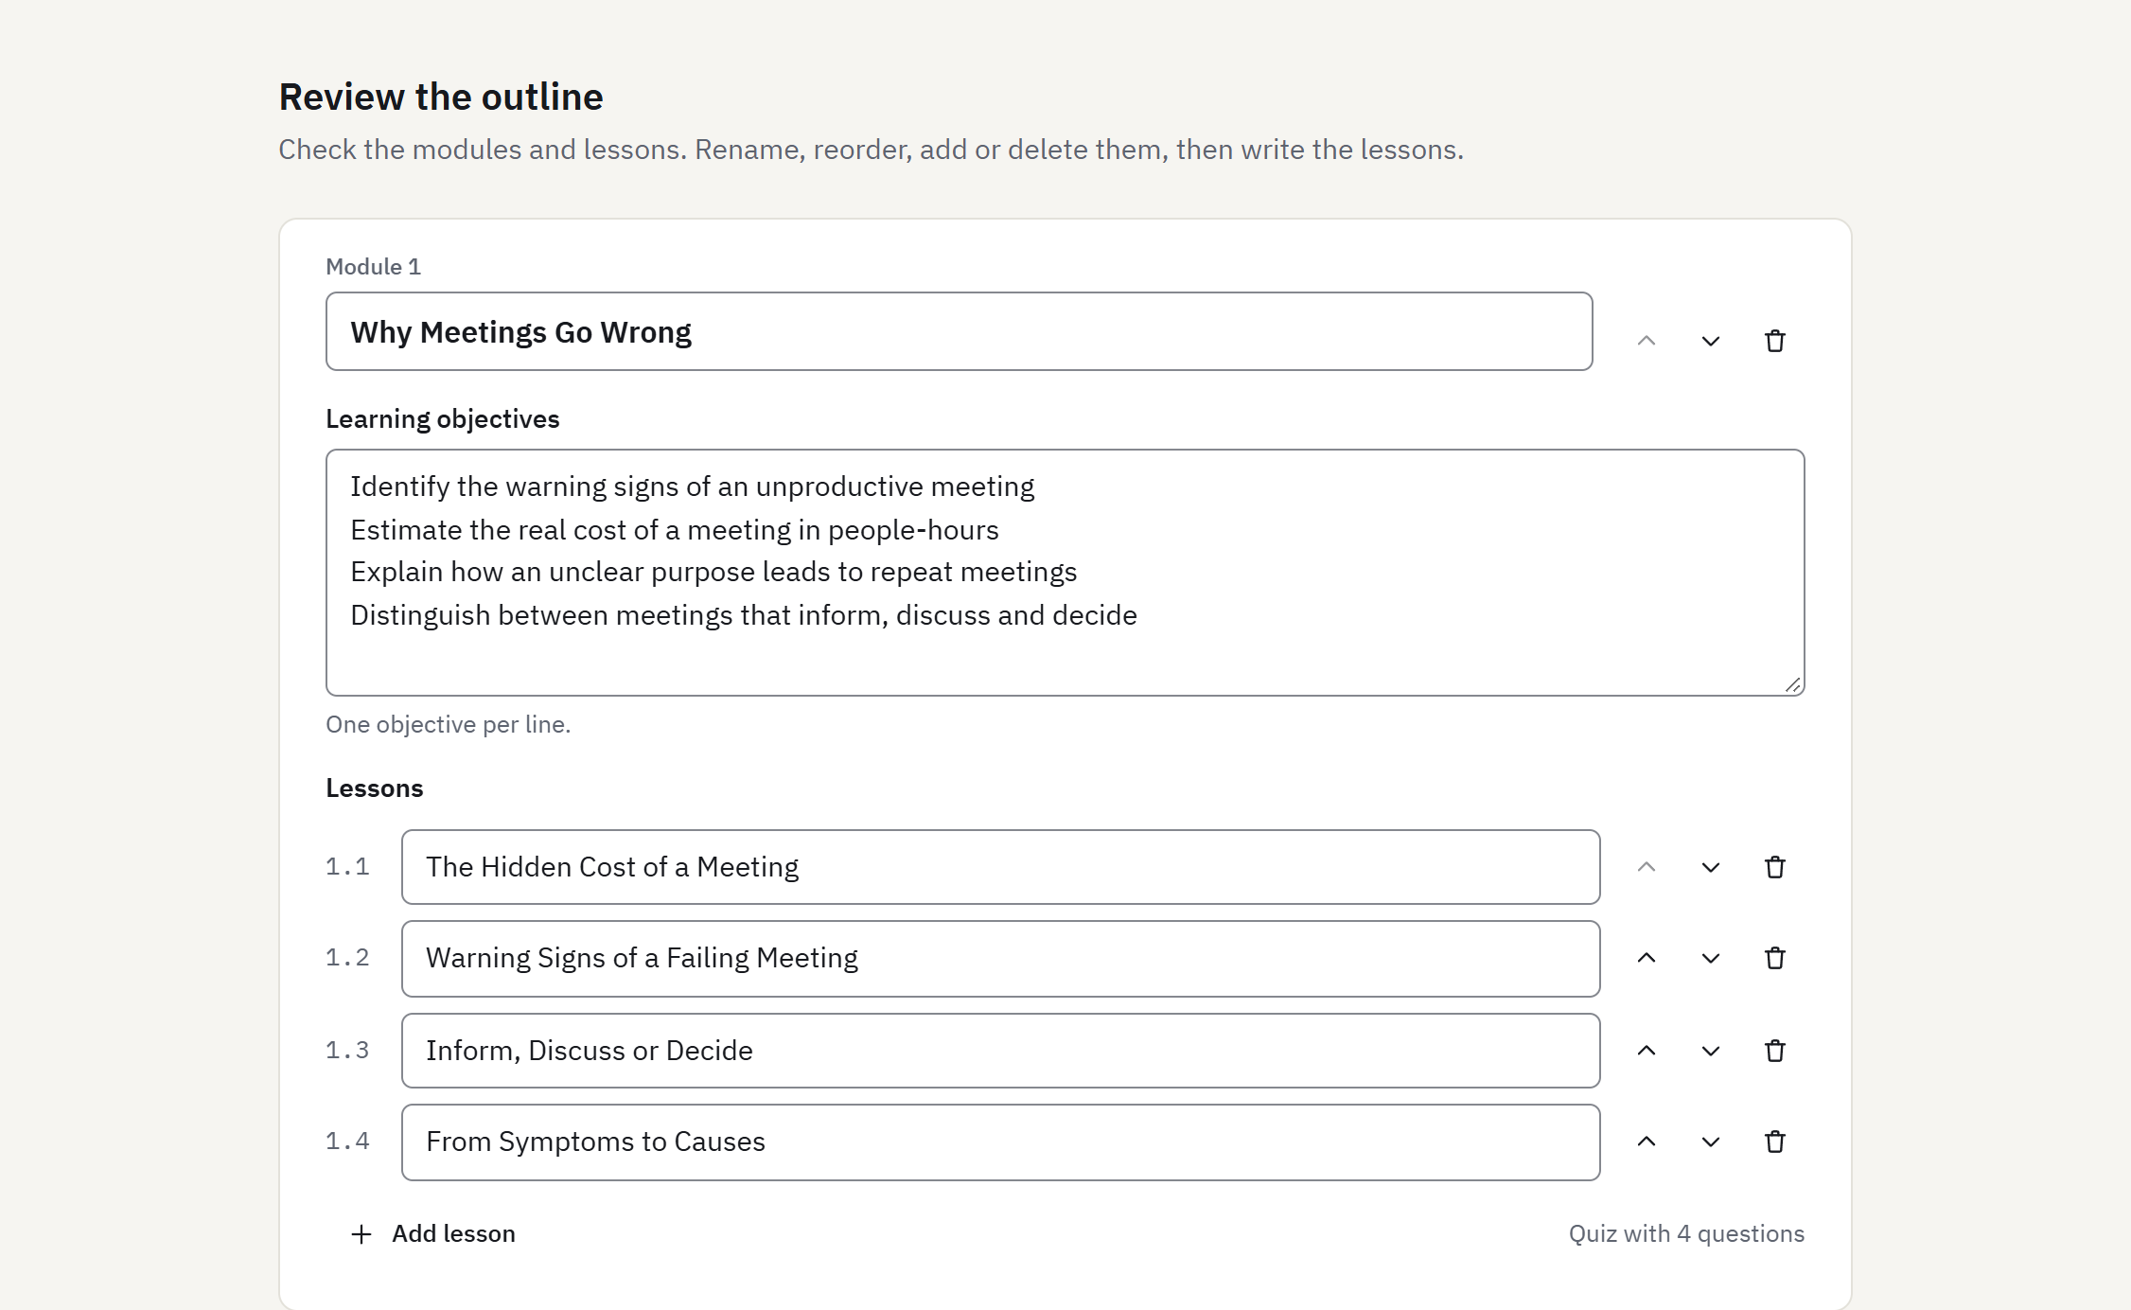Move lesson 1.1 up with its arrow
Viewport: 2131px width, 1310px height.
(x=1647, y=867)
